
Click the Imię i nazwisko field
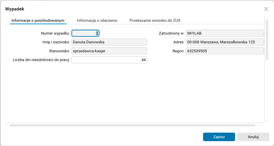pos(109,42)
